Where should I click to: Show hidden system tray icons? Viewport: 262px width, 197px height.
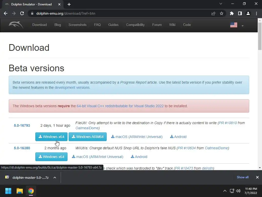click(x=225, y=191)
